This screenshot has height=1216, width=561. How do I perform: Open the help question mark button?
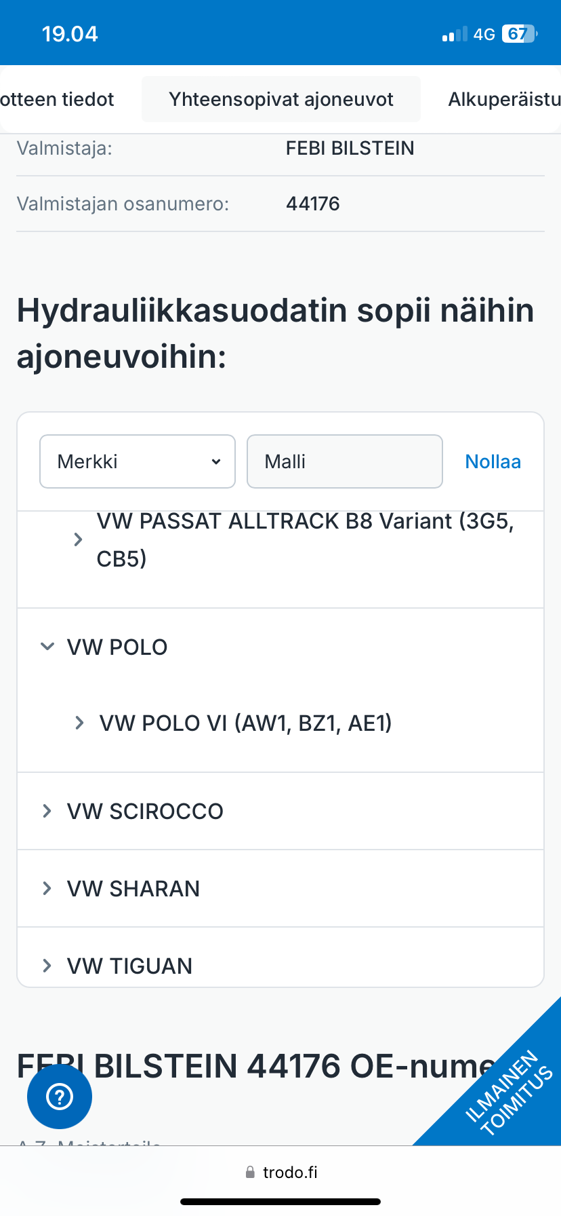pos(60,1097)
